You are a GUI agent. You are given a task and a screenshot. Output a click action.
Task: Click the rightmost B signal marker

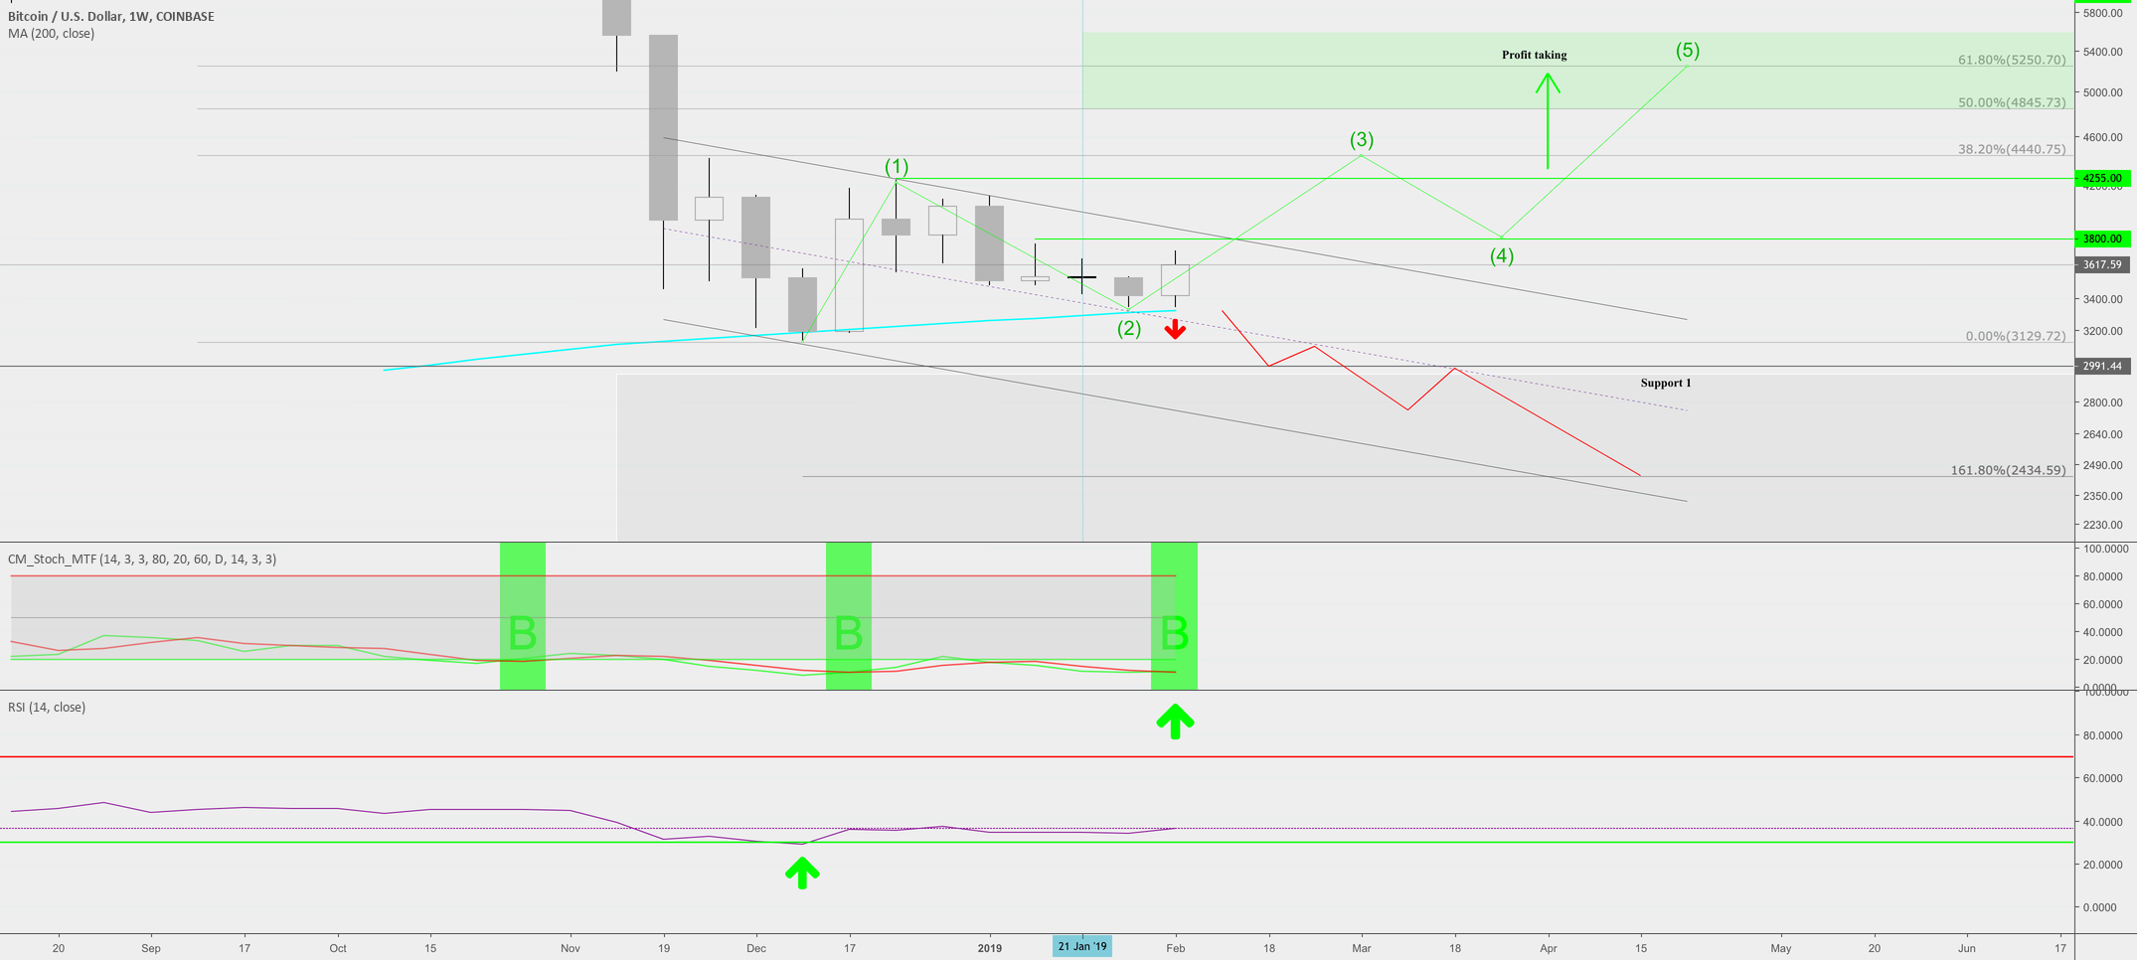click(x=1174, y=631)
